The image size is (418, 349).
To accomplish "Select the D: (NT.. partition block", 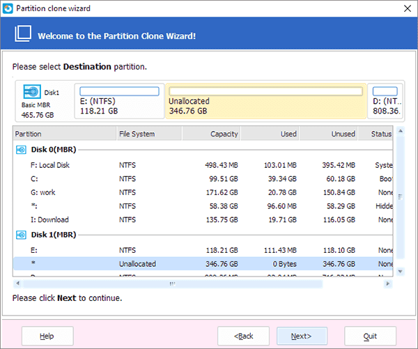I will [x=386, y=101].
